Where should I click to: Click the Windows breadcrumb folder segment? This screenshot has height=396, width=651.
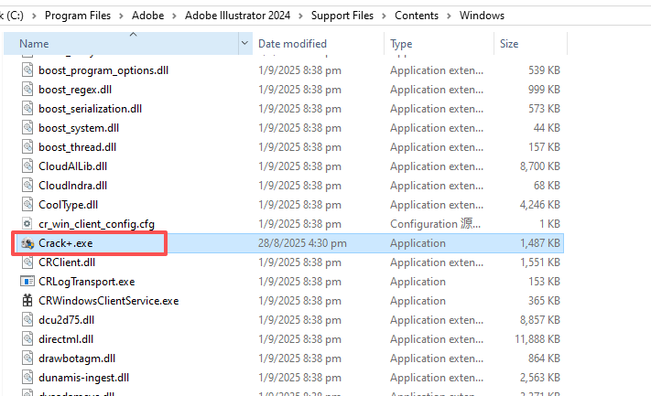point(482,16)
